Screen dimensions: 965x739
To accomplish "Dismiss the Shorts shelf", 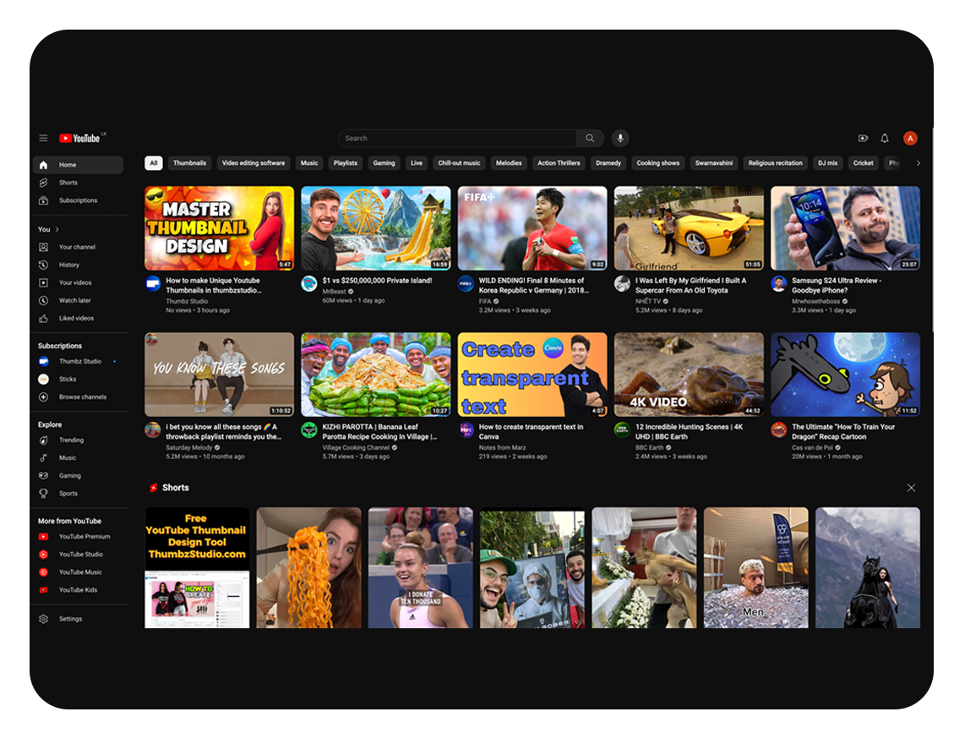I will (911, 488).
